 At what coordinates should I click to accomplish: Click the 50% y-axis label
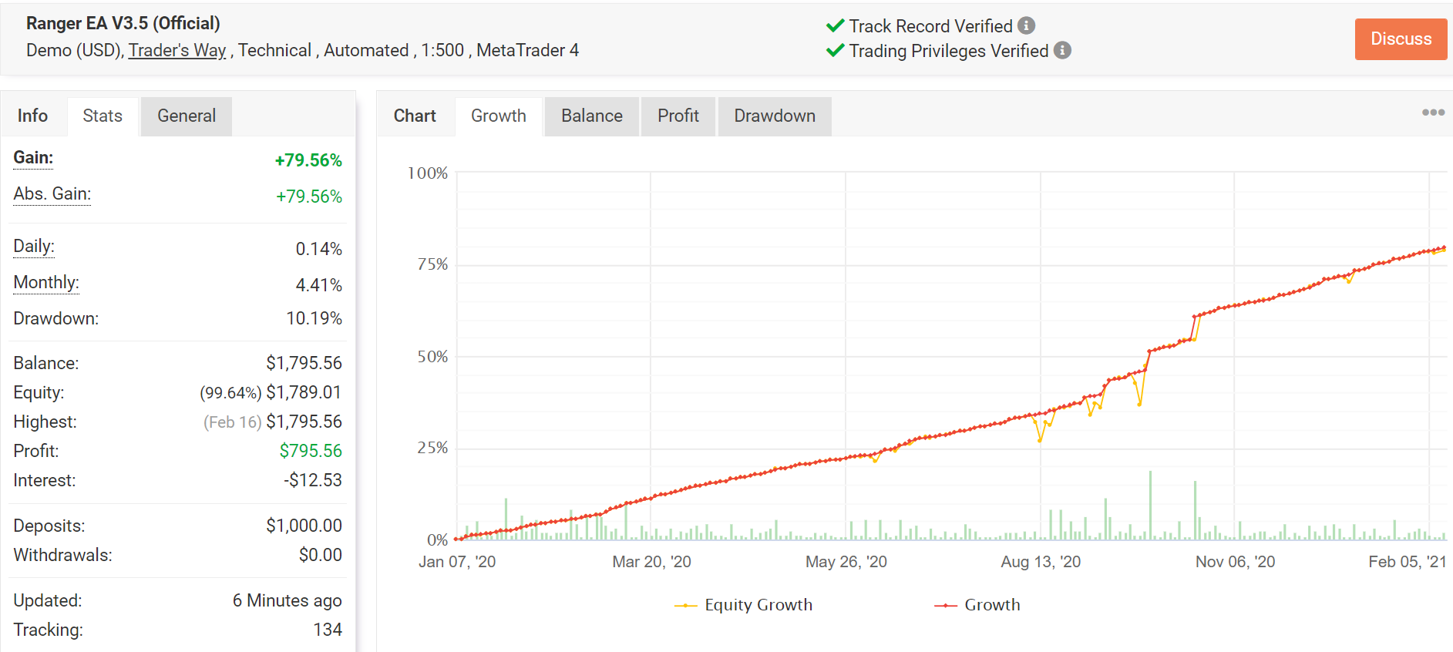point(432,357)
